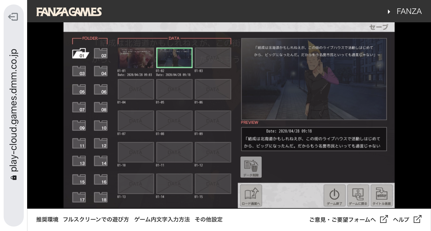Click the FANZA GAMES logo
431x231 pixels.
[x=69, y=12]
